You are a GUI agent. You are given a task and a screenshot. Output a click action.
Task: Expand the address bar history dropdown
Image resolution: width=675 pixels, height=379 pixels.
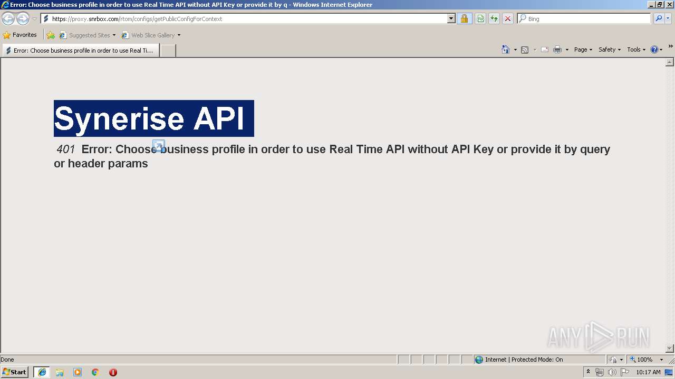(451, 19)
